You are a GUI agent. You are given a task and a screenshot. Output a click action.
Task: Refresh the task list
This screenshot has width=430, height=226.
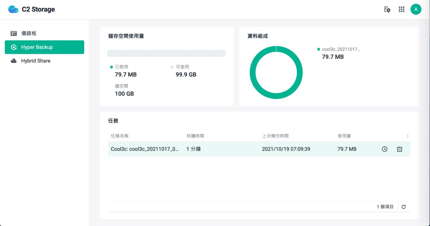[403, 207]
